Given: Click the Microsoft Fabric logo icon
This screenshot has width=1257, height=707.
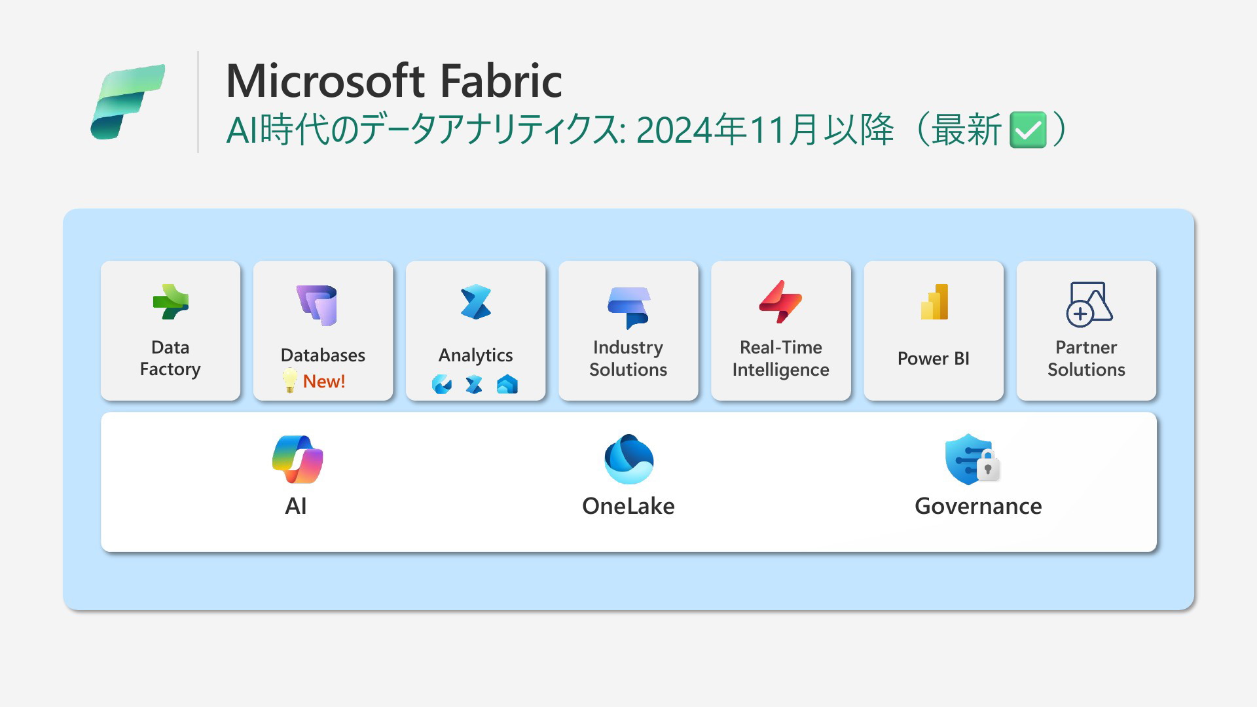Looking at the screenshot, I should pos(128,101).
